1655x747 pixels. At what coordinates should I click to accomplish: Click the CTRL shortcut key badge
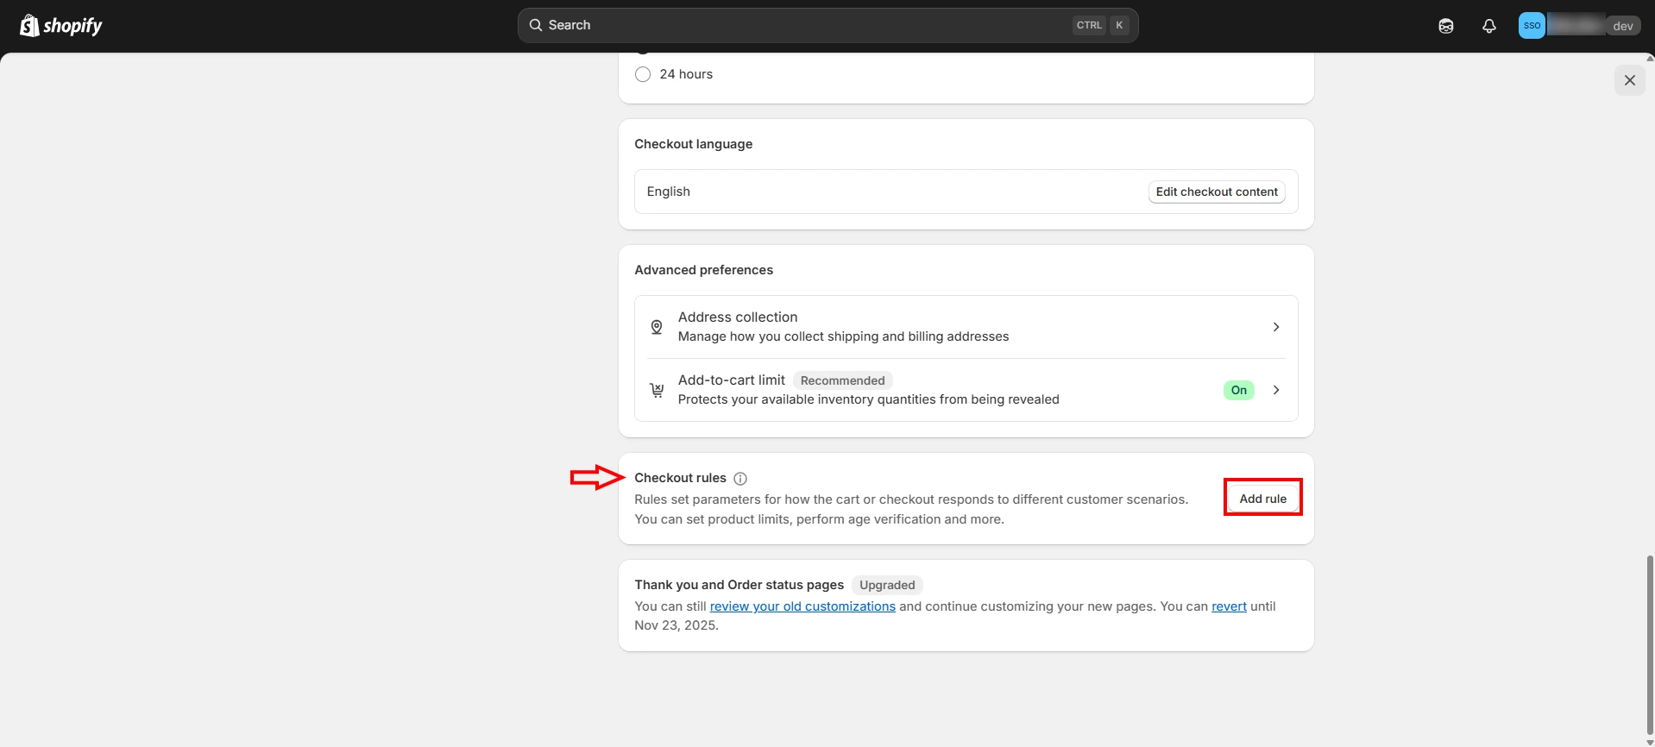tap(1089, 25)
